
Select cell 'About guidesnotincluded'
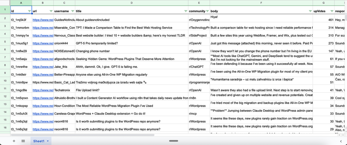tap(132, 19)
